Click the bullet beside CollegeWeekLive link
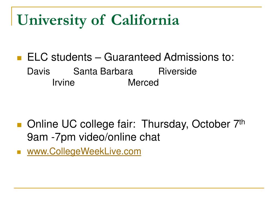 (x=19, y=152)
